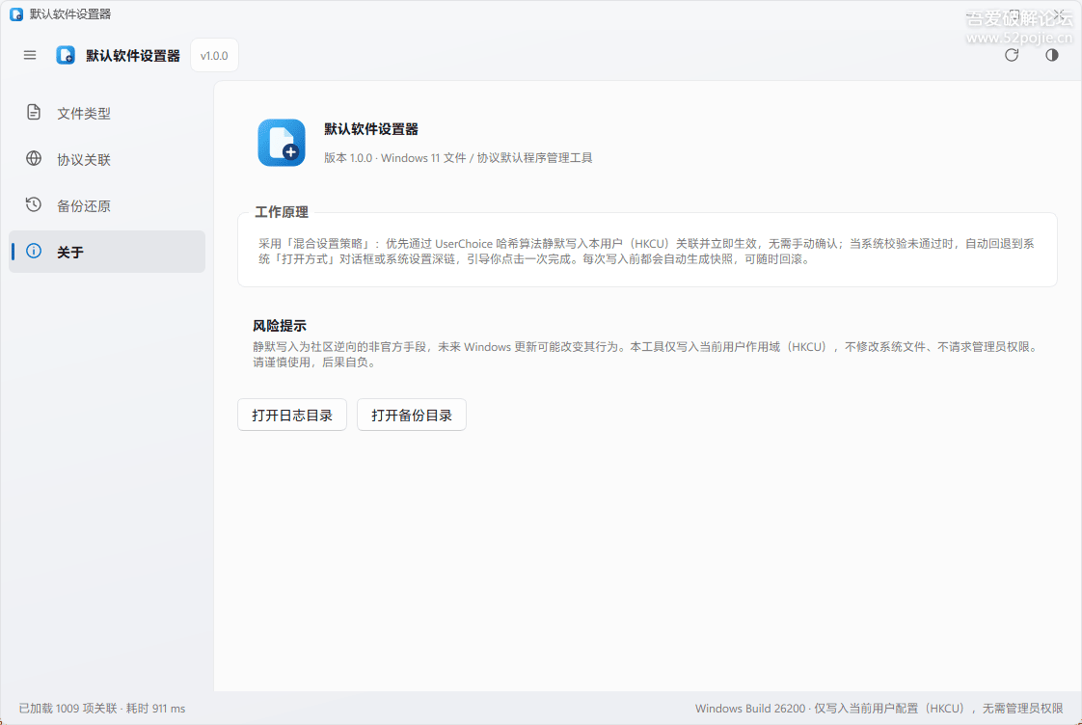Click the 备份还原 history icon in sidebar
The width and height of the screenshot is (1082, 725).
tap(34, 205)
